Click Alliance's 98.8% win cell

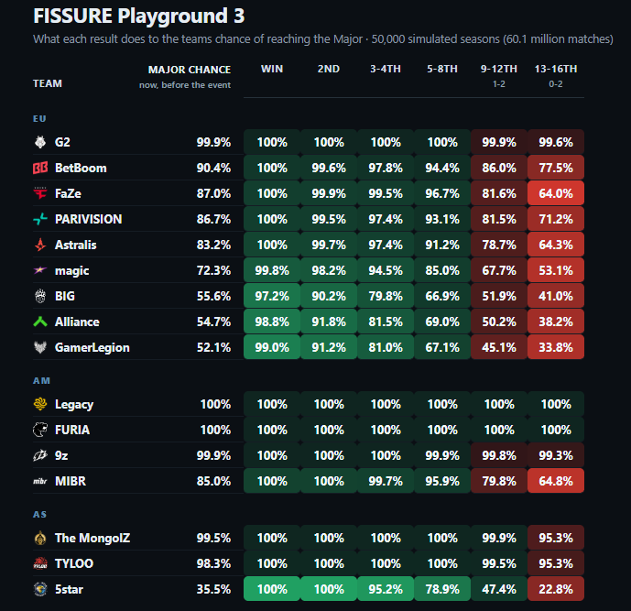272,322
